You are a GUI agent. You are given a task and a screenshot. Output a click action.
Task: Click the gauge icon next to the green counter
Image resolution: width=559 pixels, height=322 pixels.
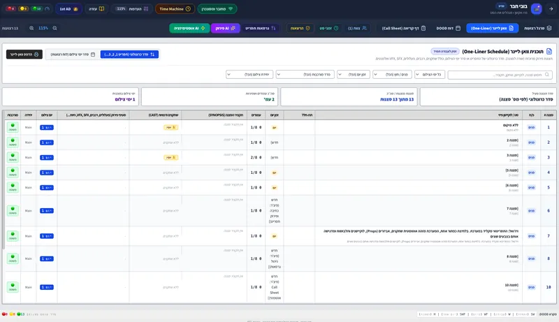pos(47,9)
